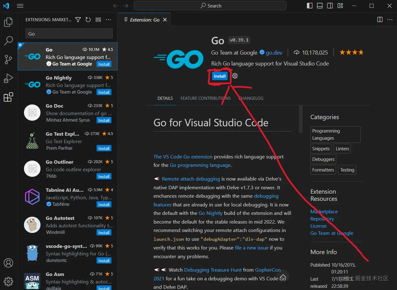397x290 pixels.
Task: Switch to the FEATURE CONTRIBUTIONS tab
Action: point(206,98)
